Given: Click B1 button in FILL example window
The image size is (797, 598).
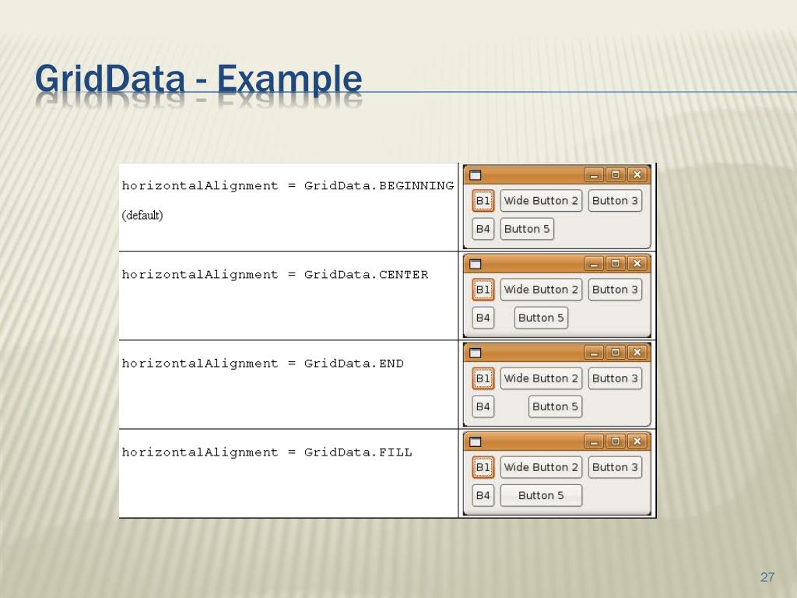Looking at the screenshot, I should pyautogui.click(x=483, y=467).
